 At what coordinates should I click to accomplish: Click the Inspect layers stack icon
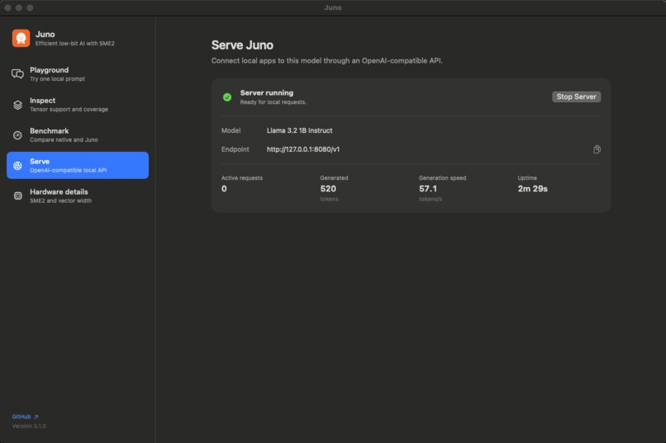[17, 105]
